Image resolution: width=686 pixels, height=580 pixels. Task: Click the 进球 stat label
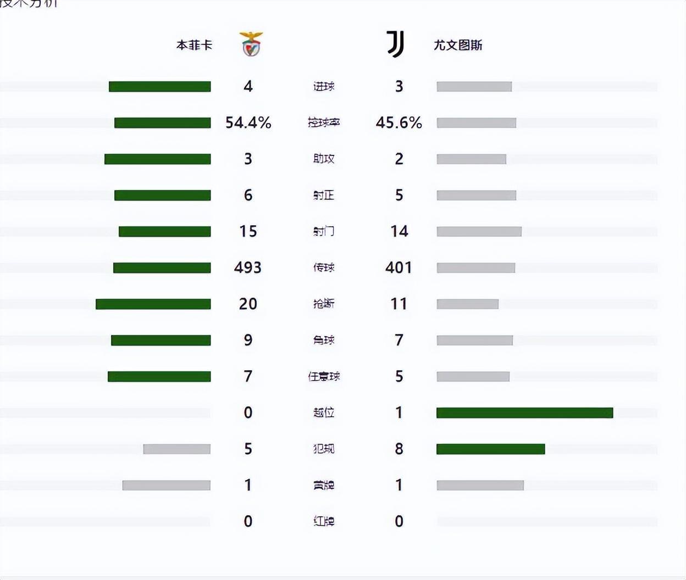(x=324, y=86)
